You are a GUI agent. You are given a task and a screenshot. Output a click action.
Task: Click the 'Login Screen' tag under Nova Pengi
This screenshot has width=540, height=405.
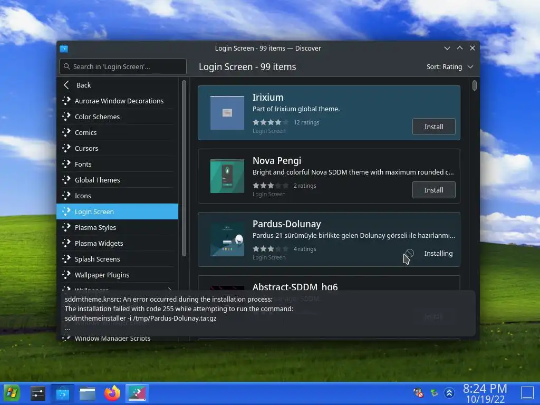[269, 194]
